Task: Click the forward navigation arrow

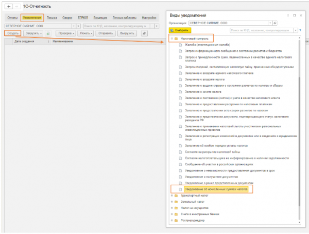Action: 16,7
